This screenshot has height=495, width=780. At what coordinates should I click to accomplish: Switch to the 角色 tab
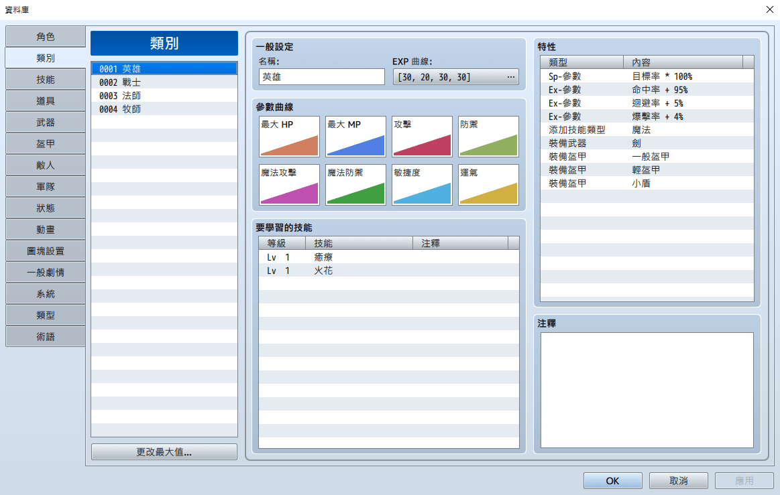(46, 37)
